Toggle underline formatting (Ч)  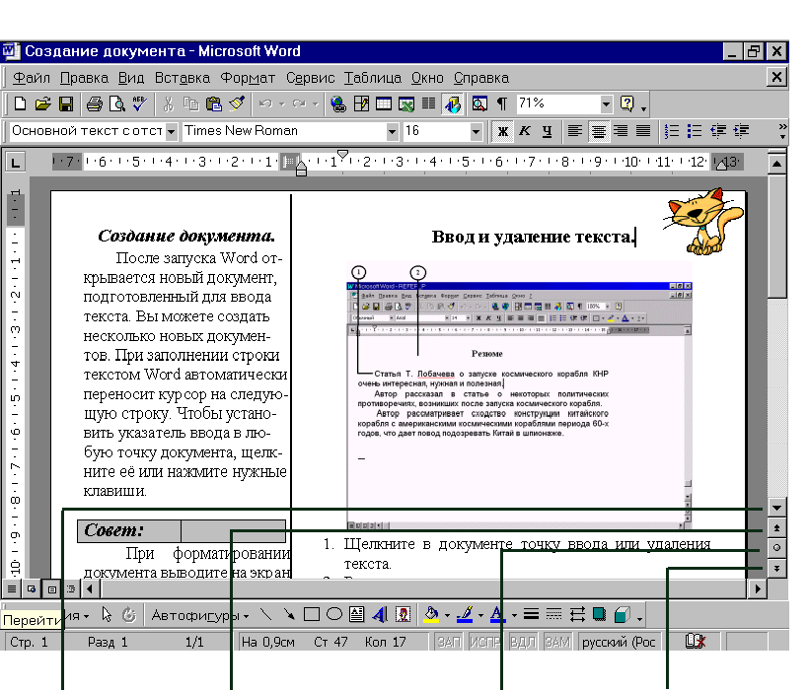click(x=547, y=131)
